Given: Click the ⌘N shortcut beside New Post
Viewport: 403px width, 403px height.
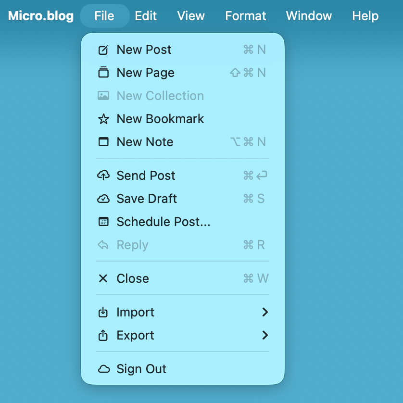Looking at the screenshot, I should tap(254, 50).
